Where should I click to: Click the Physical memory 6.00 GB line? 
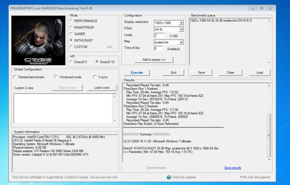[x=29, y=147]
